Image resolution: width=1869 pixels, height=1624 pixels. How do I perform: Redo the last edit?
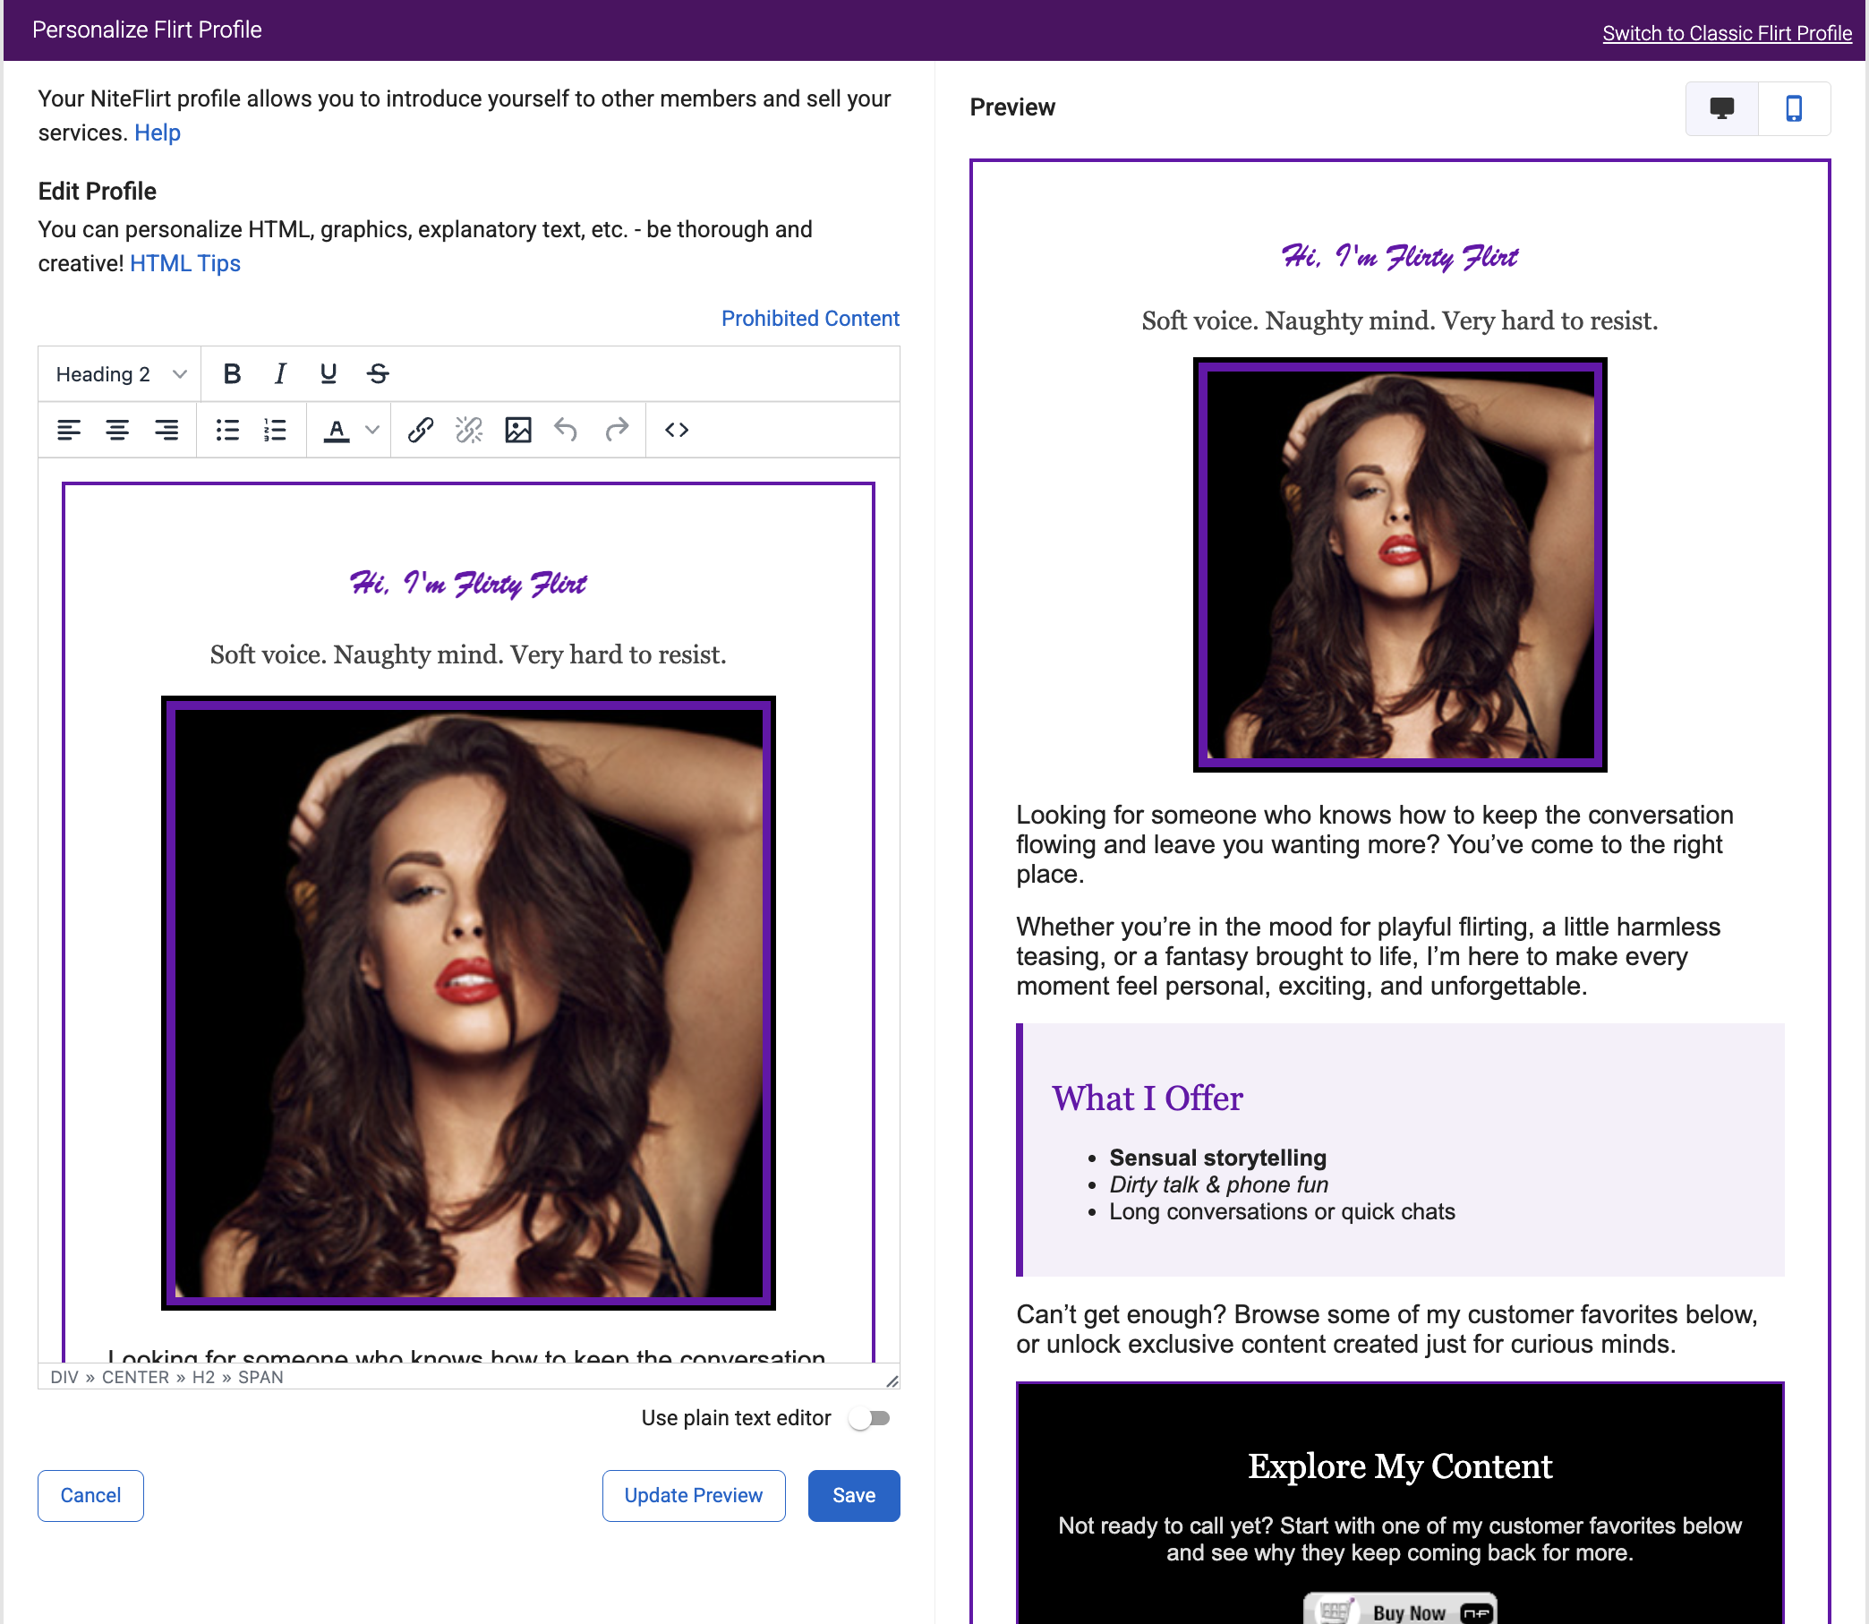[x=616, y=430]
